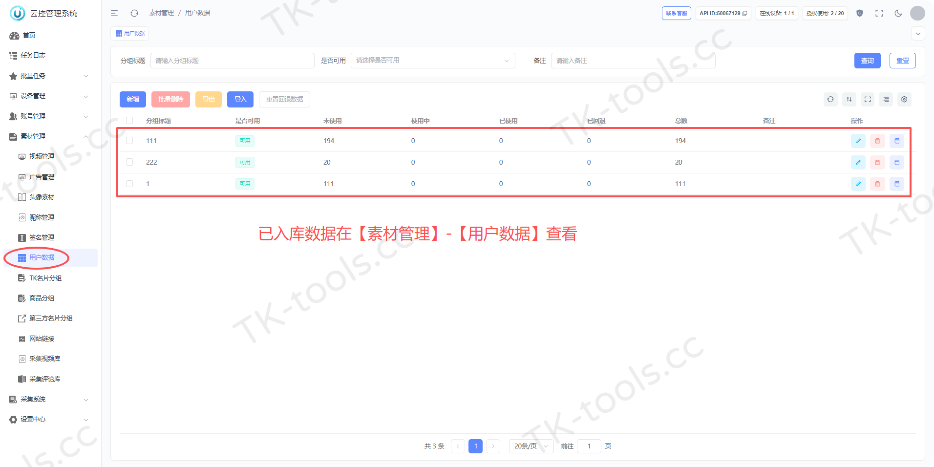Viewport: 934px width, 467px height.
Task: Open details icon for row titled 1
Action: tap(897, 184)
